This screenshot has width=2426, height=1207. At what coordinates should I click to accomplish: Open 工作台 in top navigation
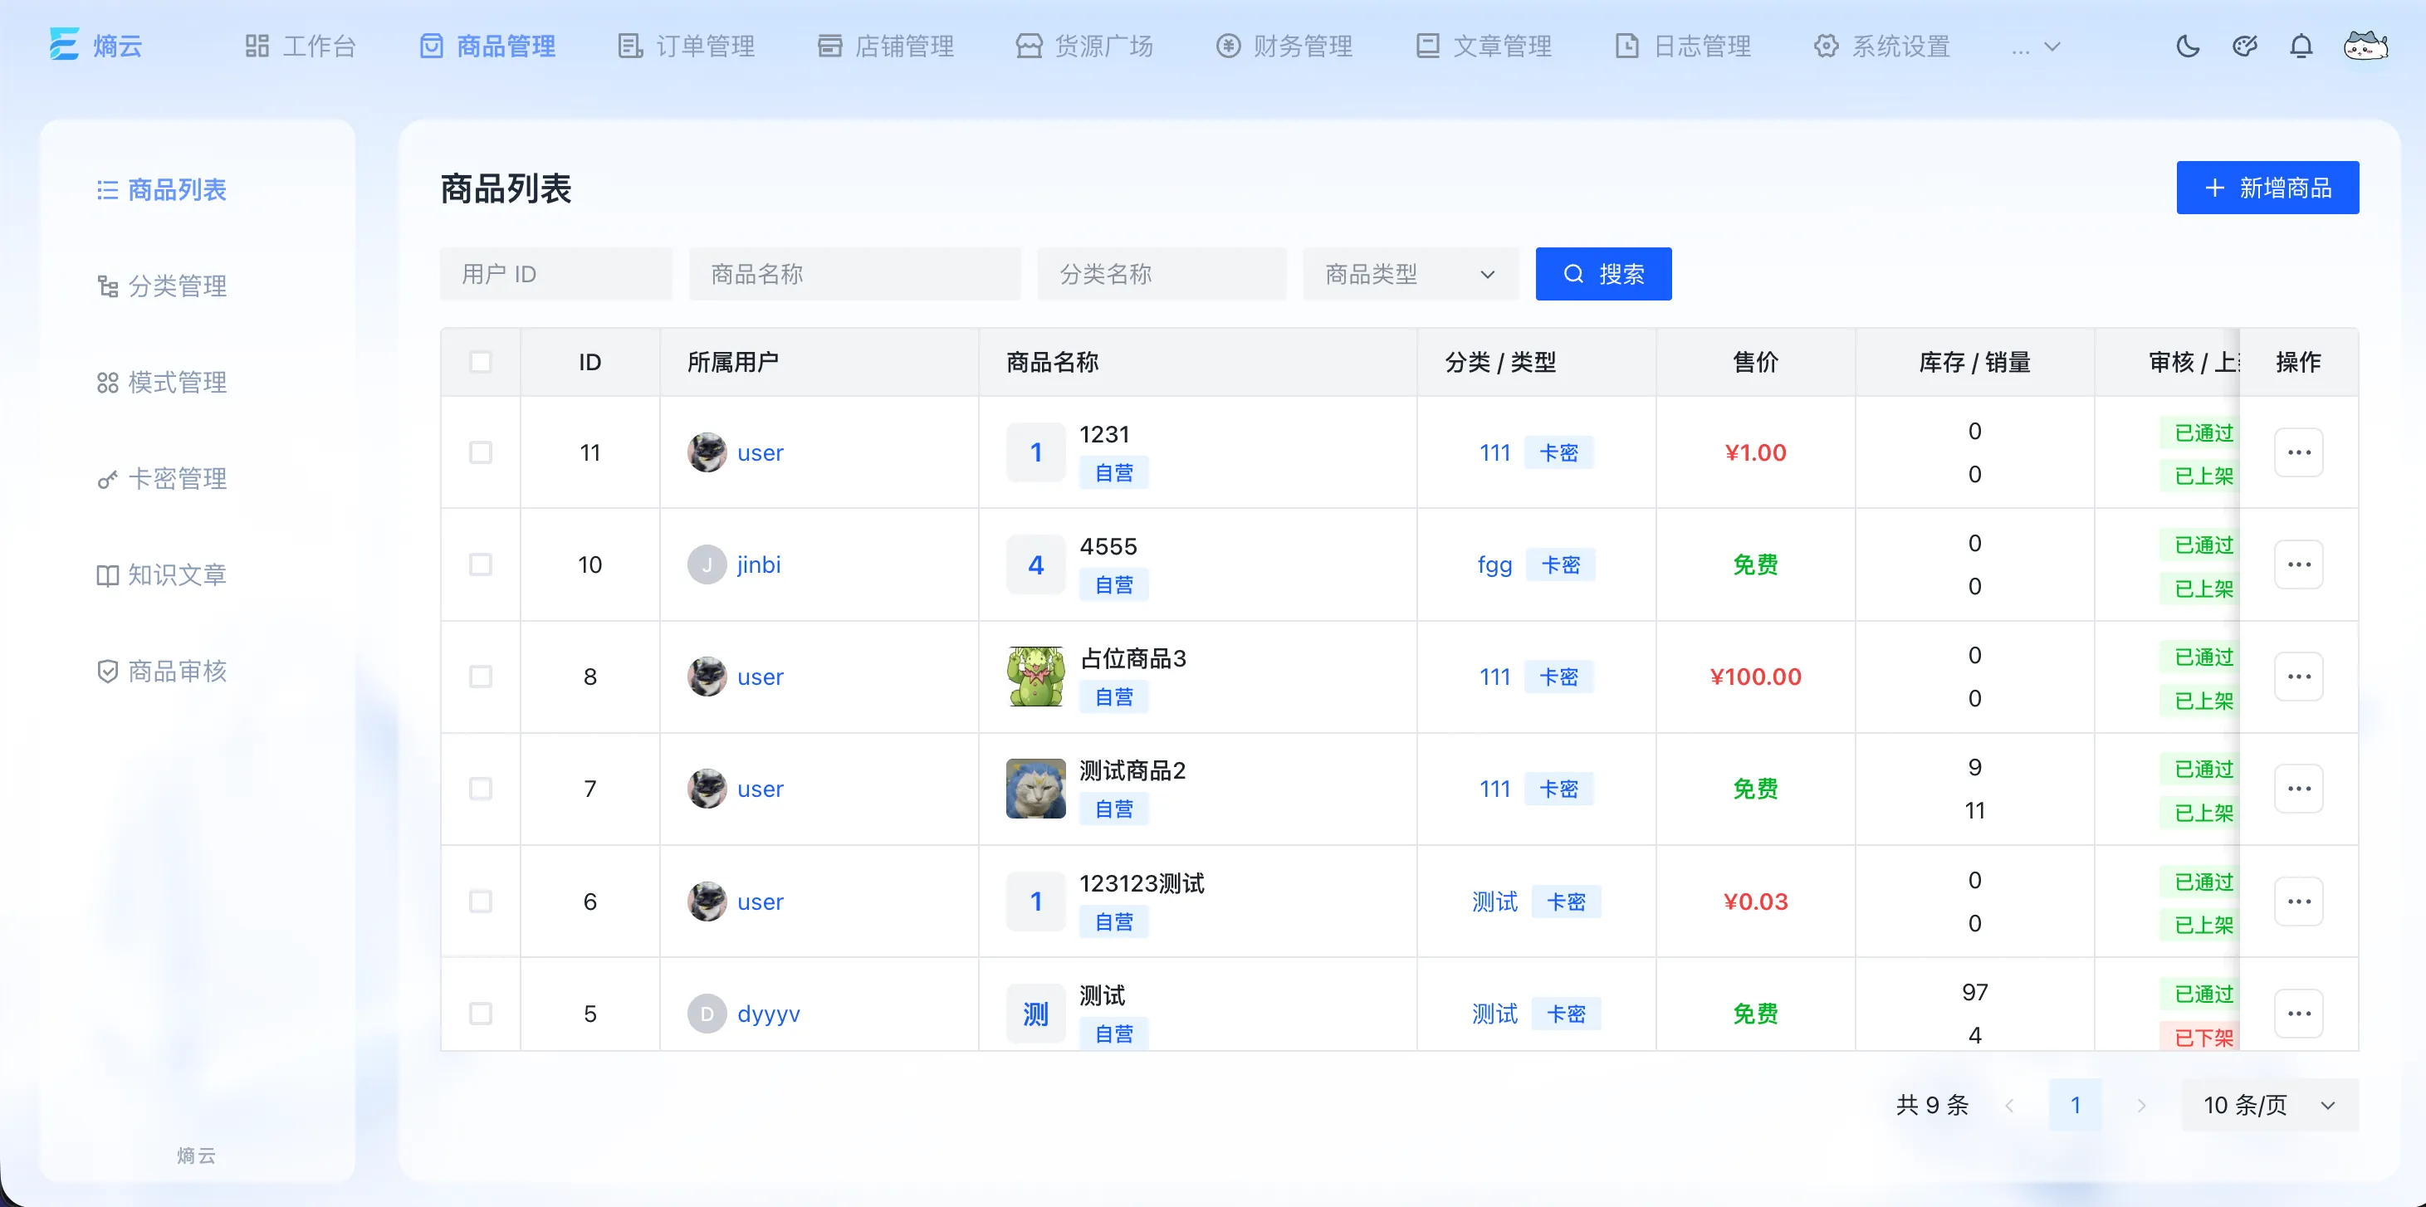pos(301,45)
